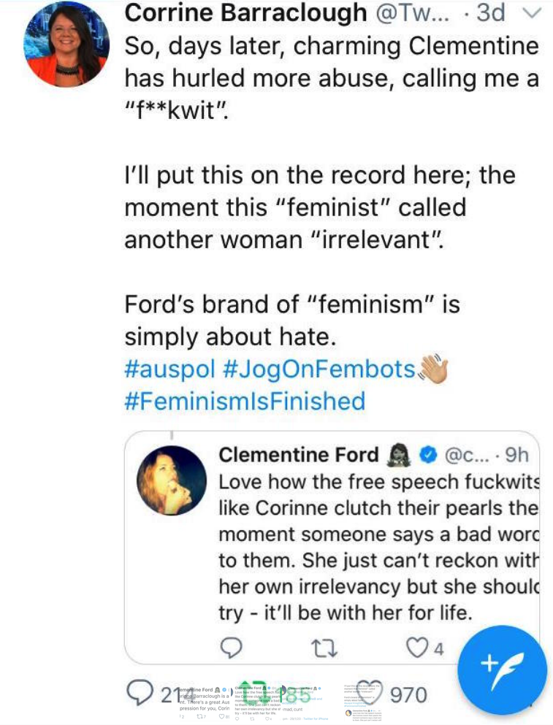Click the Corrine Barraclough display name
This screenshot has height=725, width=553.
(247, 13)
